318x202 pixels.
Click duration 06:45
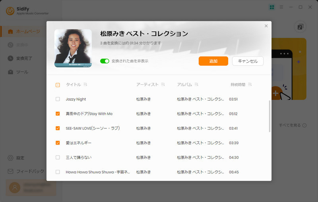(x=234, y=172)
